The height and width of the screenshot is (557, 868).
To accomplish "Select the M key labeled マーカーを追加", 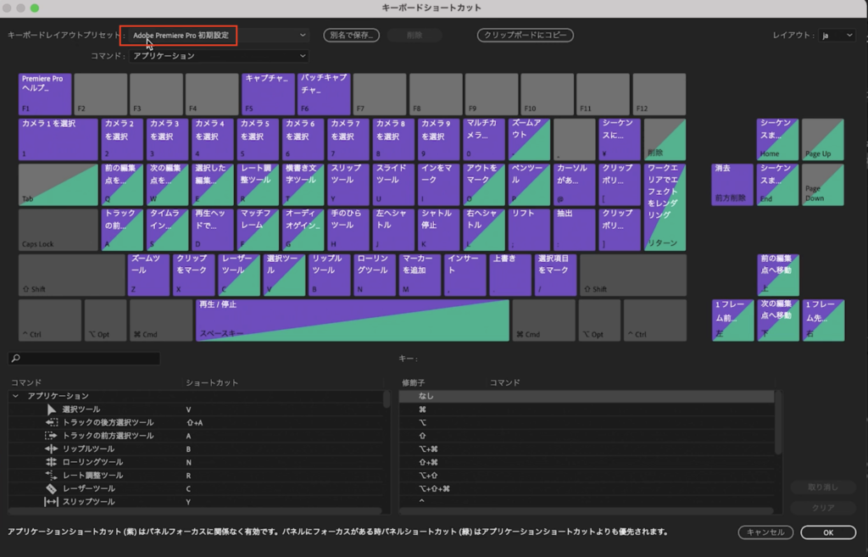I will point(420,275).
